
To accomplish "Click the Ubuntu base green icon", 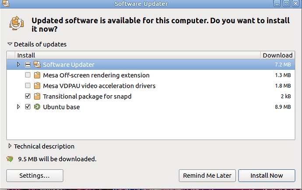I will (x=37, y=107).
